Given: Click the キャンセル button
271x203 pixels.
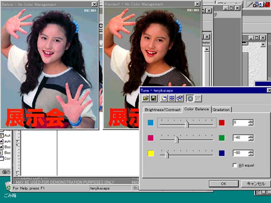Looking at the screenshot, I should 255,183.
